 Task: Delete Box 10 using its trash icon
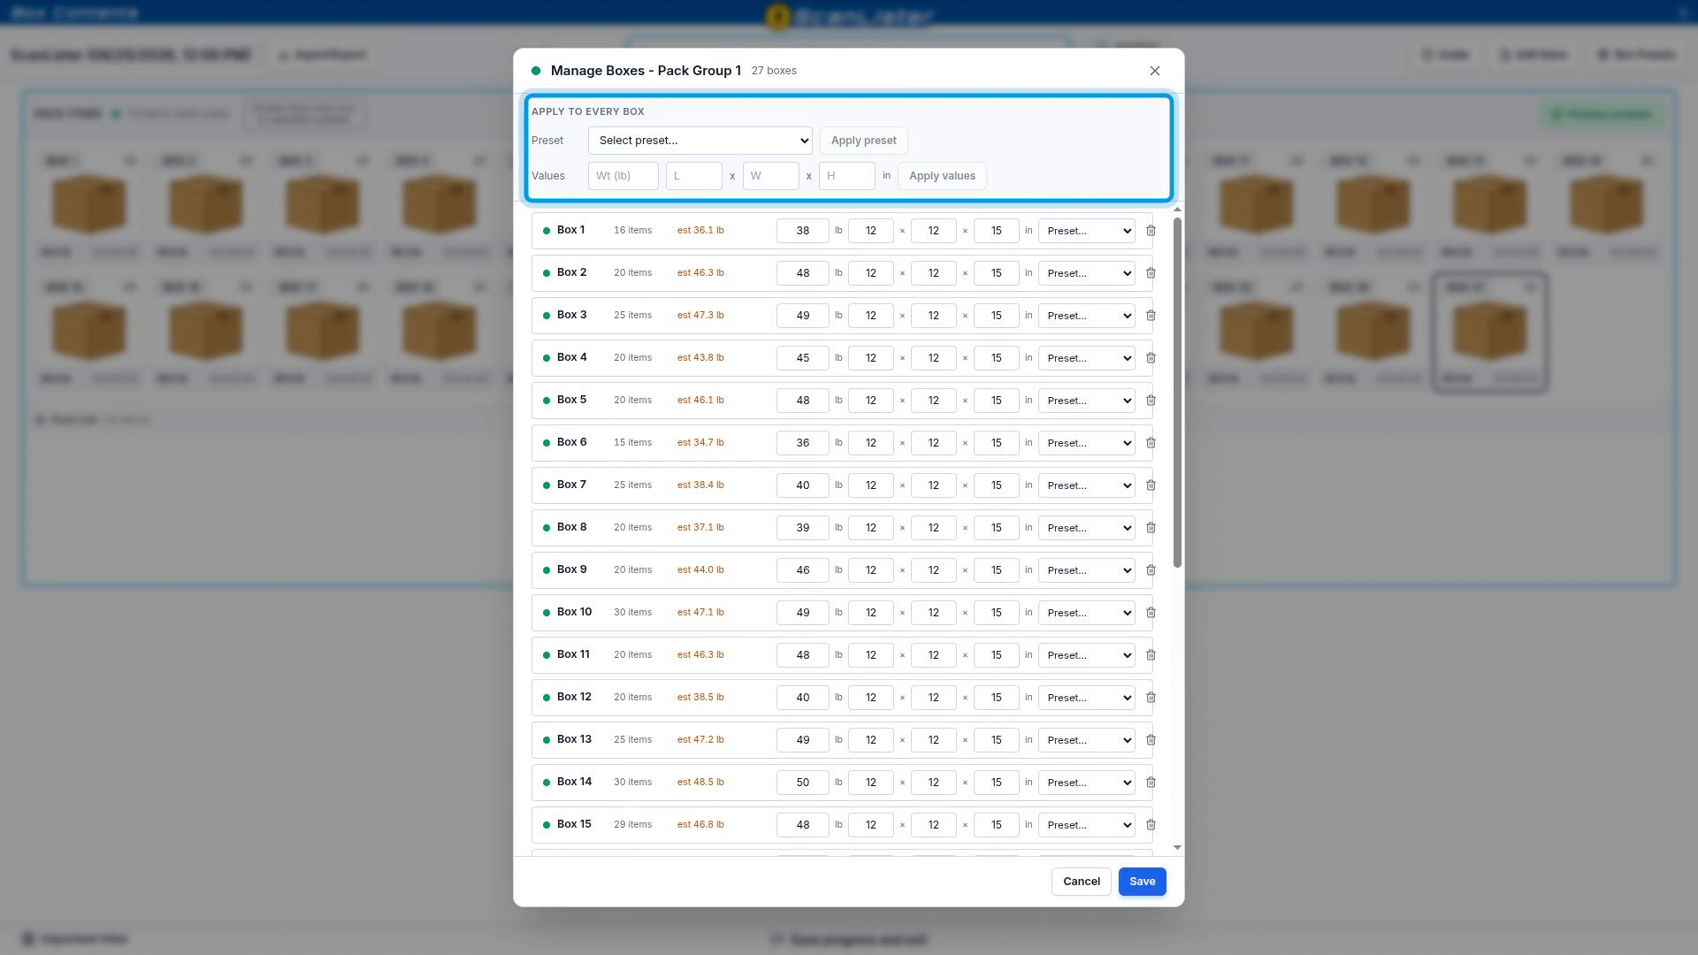(x=1151, y=613)
